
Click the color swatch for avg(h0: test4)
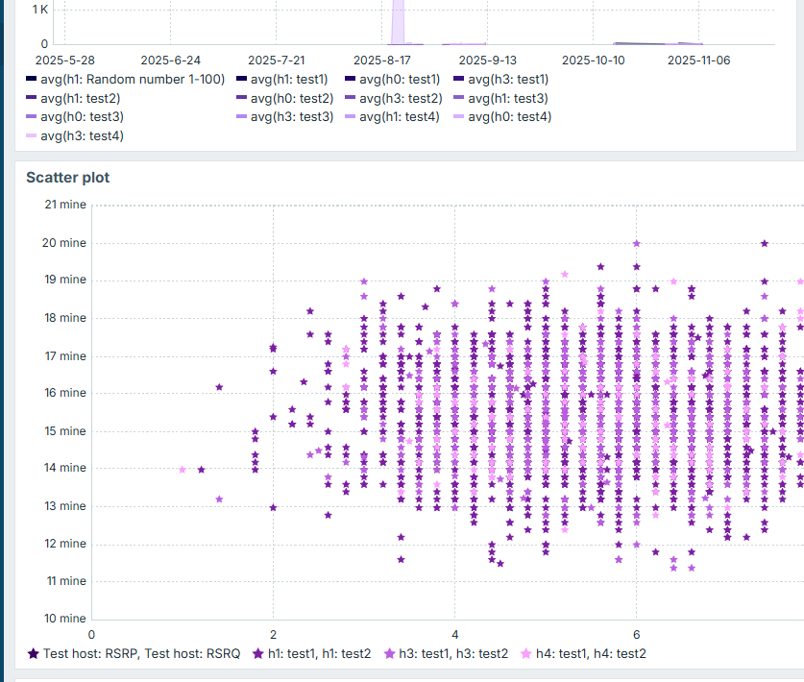[459, 117]
